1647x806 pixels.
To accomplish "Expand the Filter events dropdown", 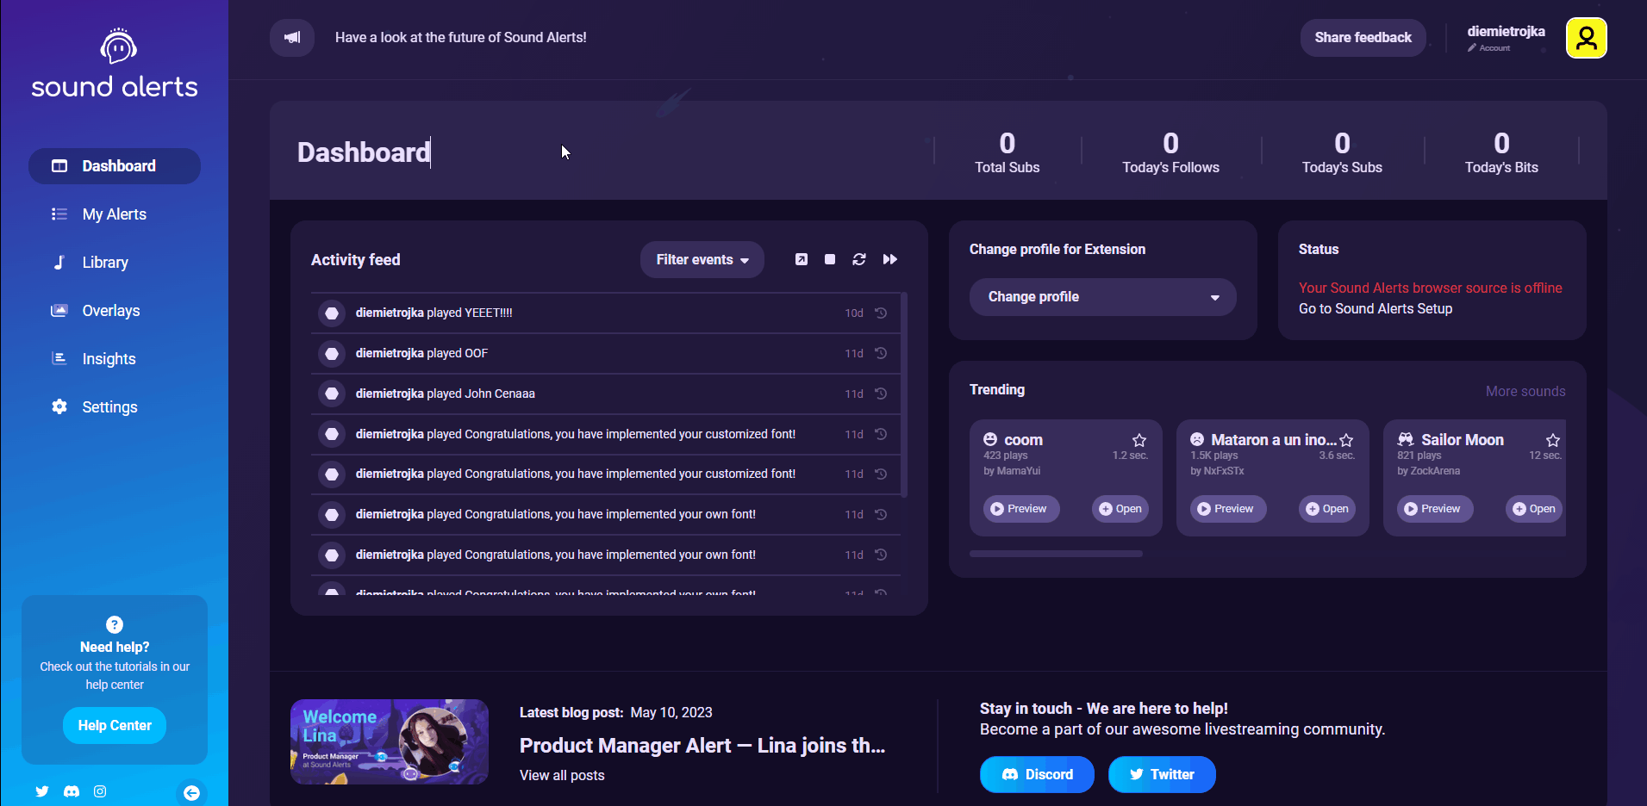I will (702, 259).
